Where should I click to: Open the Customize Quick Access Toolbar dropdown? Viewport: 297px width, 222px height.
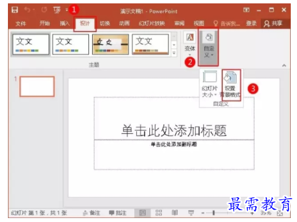point(67,10)
